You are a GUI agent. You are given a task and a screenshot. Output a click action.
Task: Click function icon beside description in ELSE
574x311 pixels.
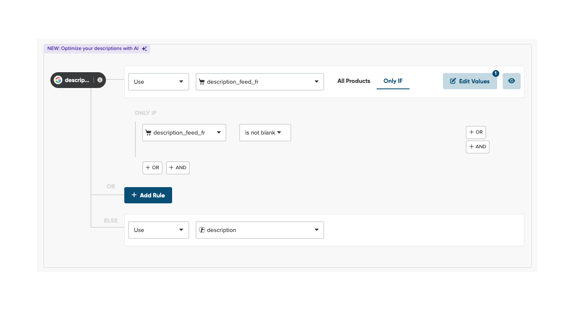click(x=202, y=230)
